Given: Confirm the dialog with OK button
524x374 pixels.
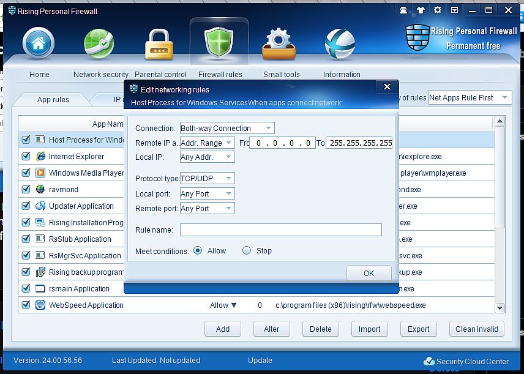Looking at the screenshot, I should click(369, 273).
